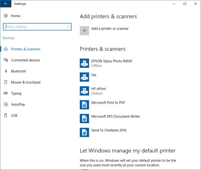Click the back arrow in title bar

click(x=6, y=4)
